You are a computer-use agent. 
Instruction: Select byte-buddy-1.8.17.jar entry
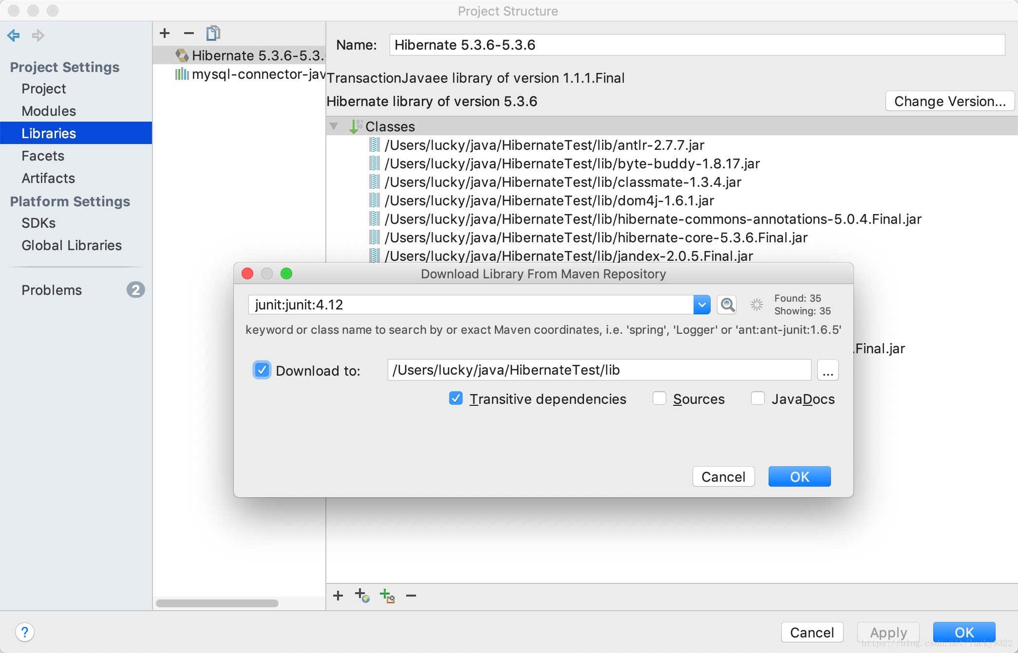[x=572, y=163]
